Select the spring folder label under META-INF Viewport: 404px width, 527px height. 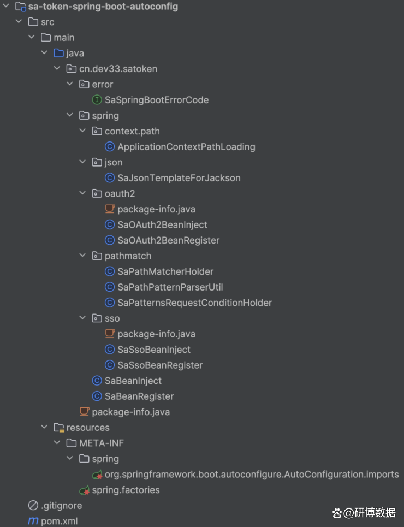click(x=105, y=459)
